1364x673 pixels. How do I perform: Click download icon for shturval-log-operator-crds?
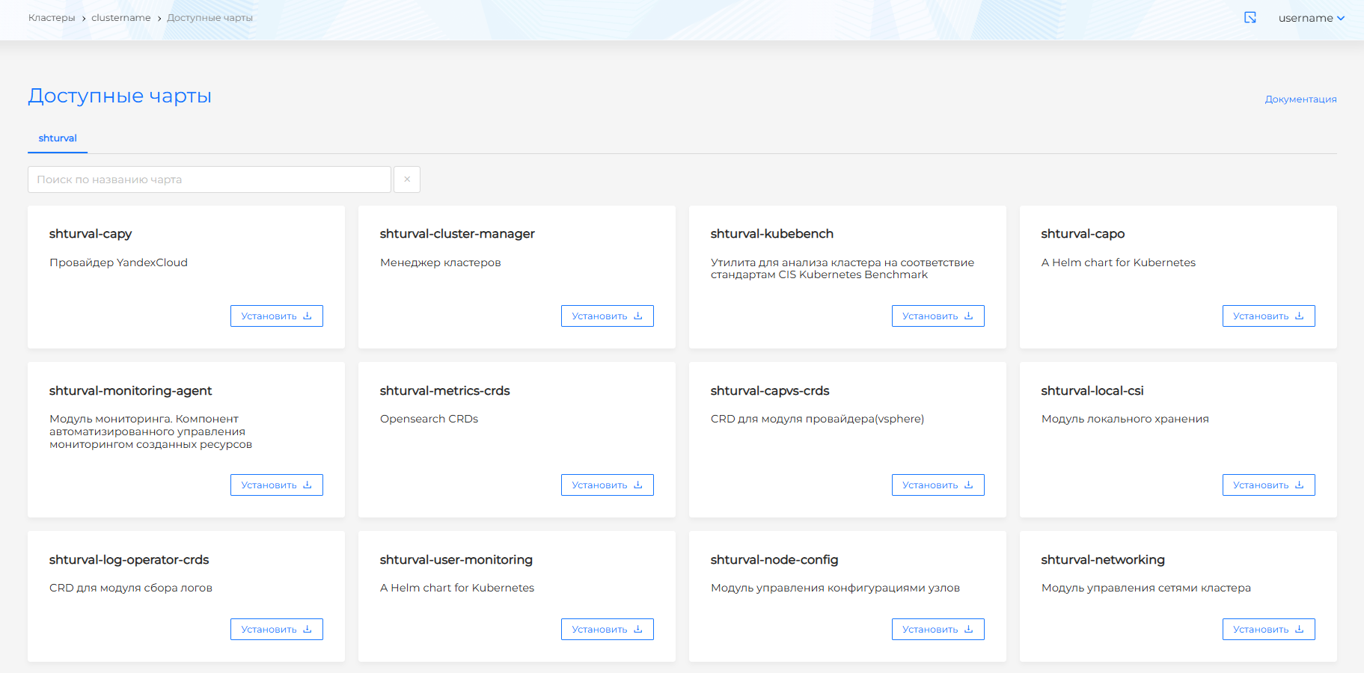pos(308,630)
